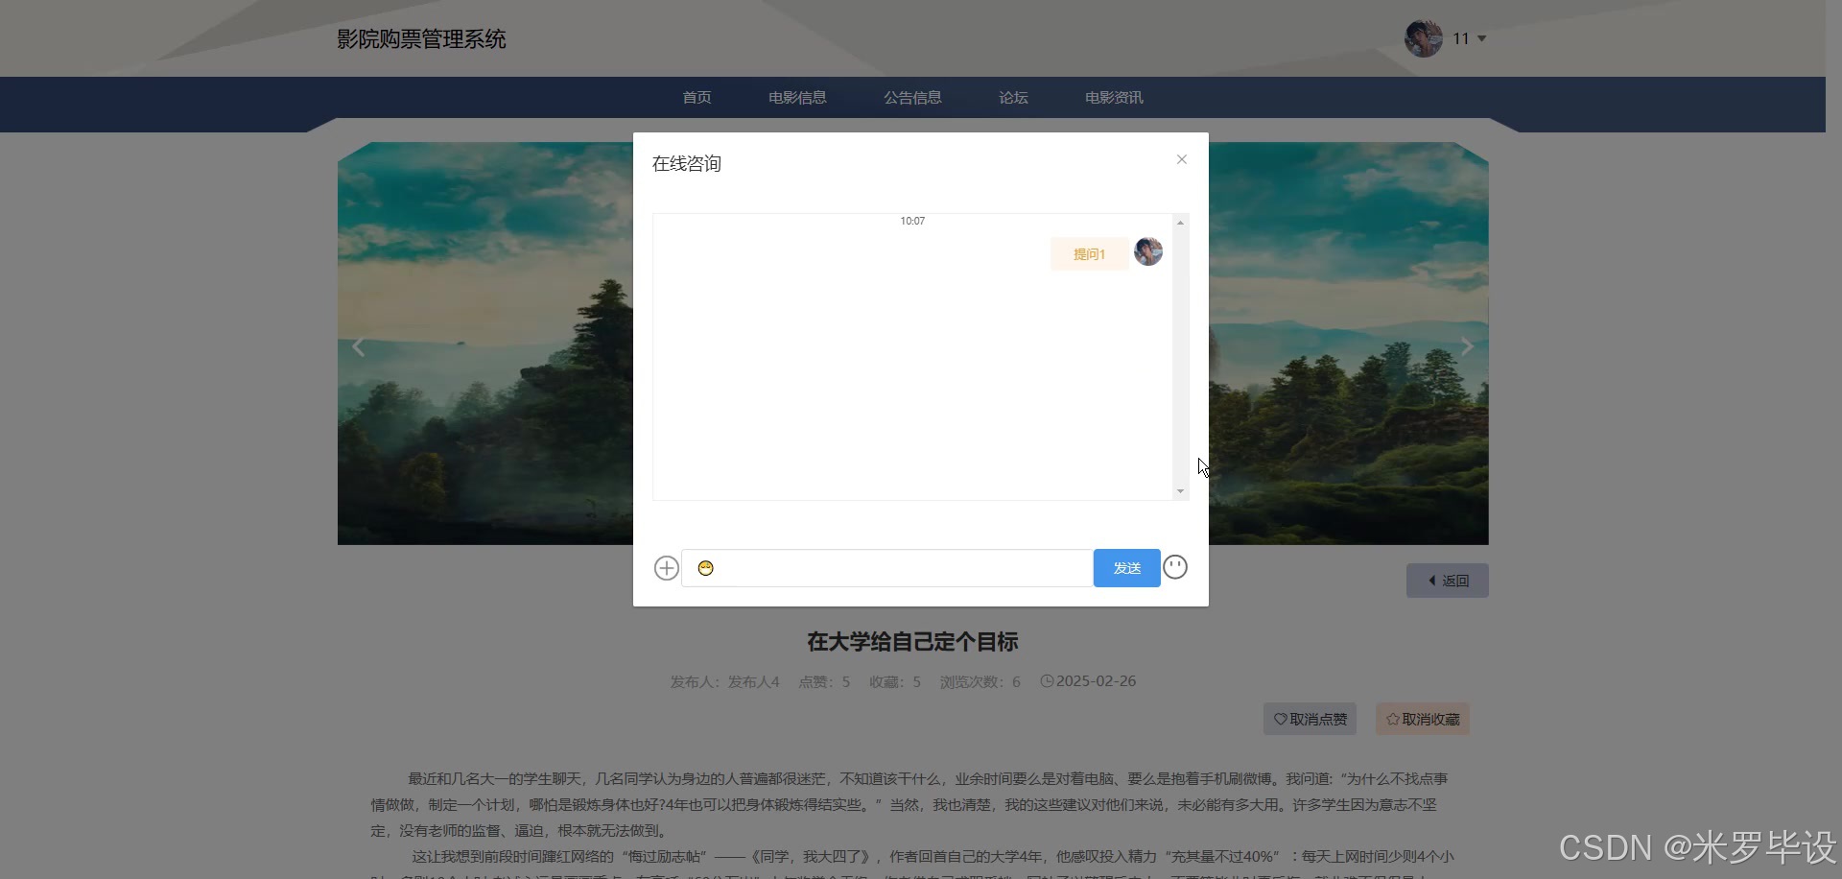Click the 影院购票管理系统 site title
1842x879 pixels.
pos(421,39)
